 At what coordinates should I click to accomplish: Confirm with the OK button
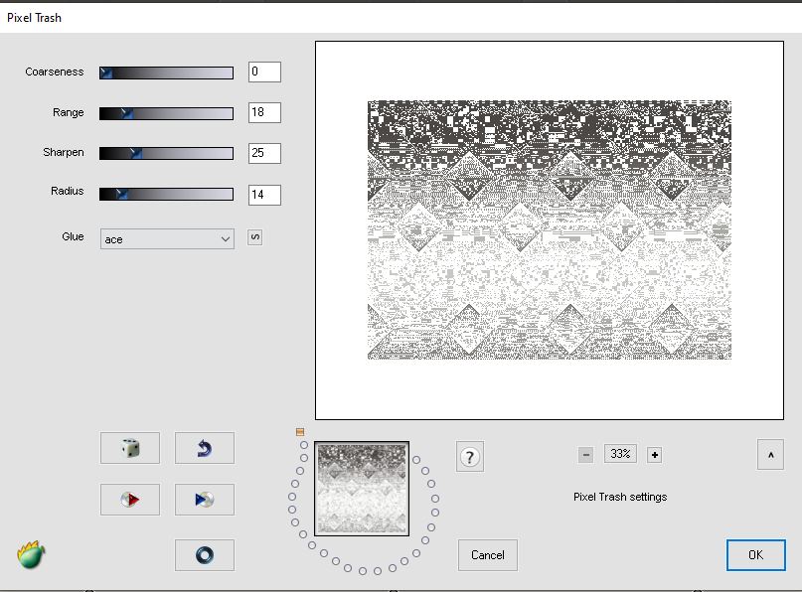tap(756, 554)
